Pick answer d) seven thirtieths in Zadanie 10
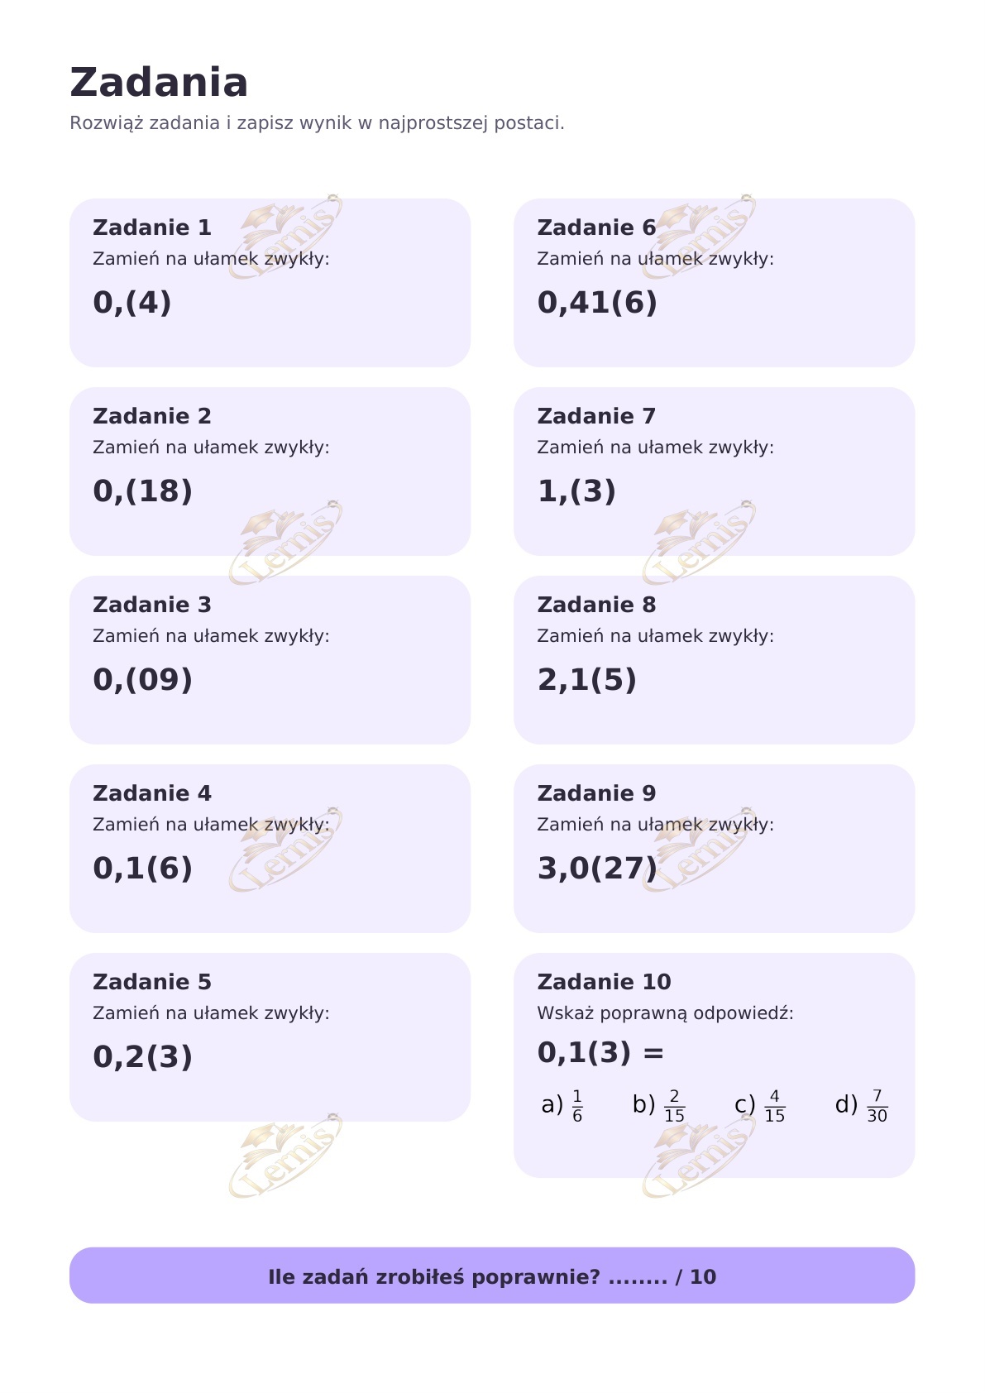 [862, 1105]
